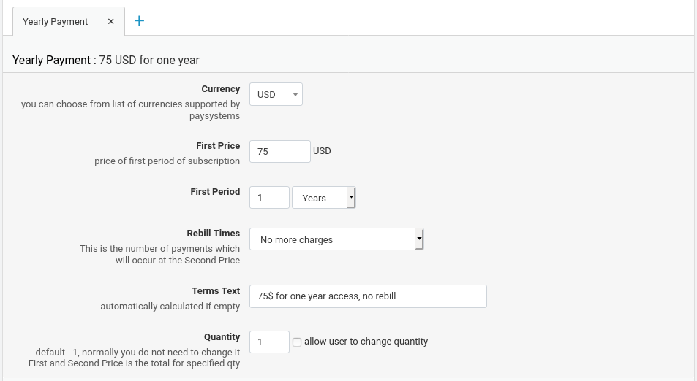Click the 'automatically calculated if empty' hint
The image size is (697, 381).
(x=170, y=307)
